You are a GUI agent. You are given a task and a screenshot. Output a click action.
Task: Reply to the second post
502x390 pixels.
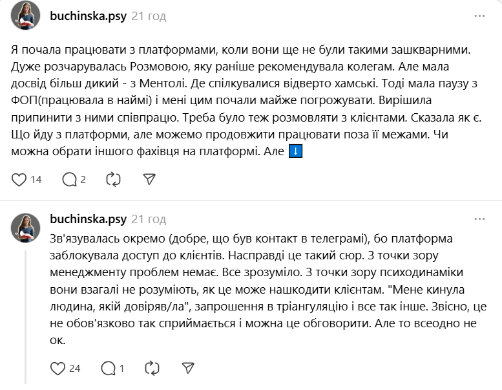pyautogui.click(x=107, y=368)
